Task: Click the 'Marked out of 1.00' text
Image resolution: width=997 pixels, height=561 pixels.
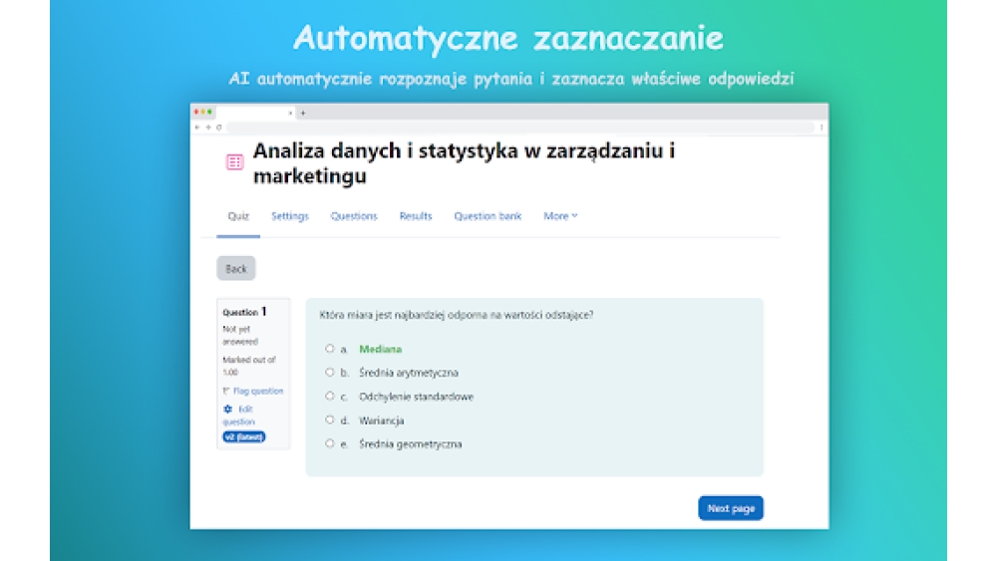Action: 249,366
